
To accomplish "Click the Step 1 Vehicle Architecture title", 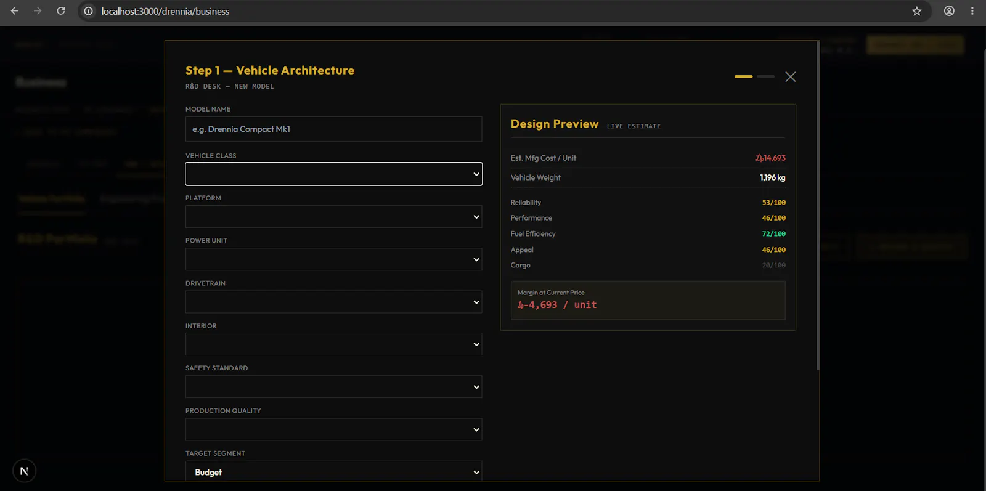I will [x=270, y=70].
